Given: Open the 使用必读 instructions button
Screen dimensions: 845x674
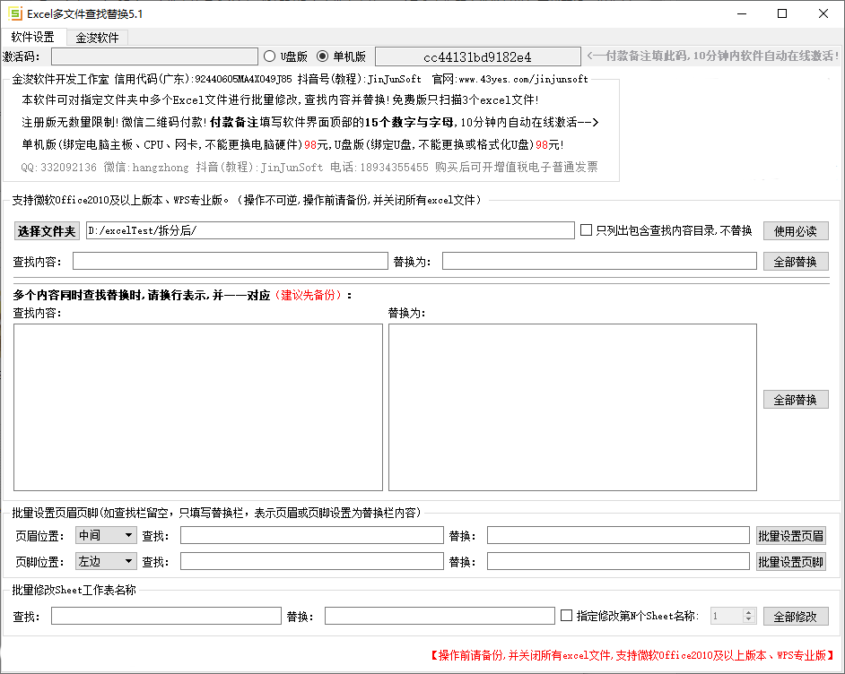Looking at the screenshot, I should pyautogui.click(x=796, y=231).
